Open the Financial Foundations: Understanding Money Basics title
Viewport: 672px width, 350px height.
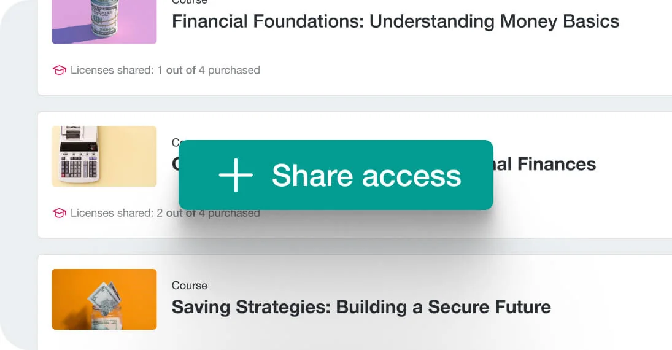[395, 21]
